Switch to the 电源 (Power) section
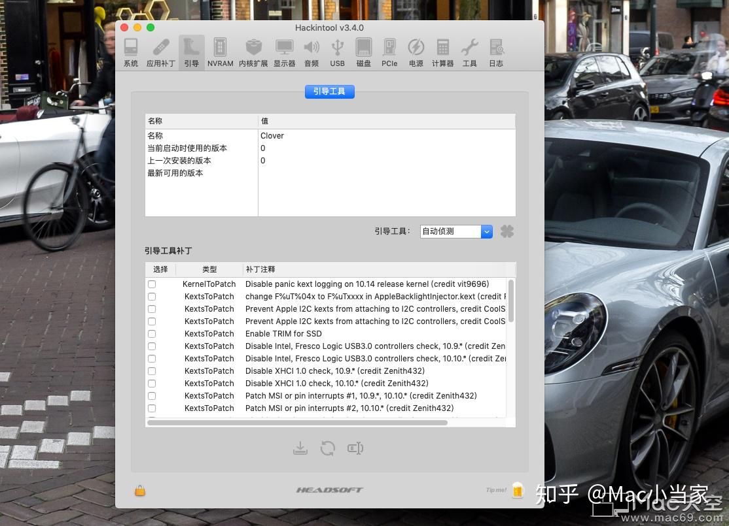 pos(416,51)
